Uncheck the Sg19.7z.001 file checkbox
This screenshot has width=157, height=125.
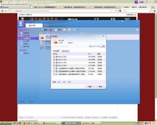pos(54,57)
